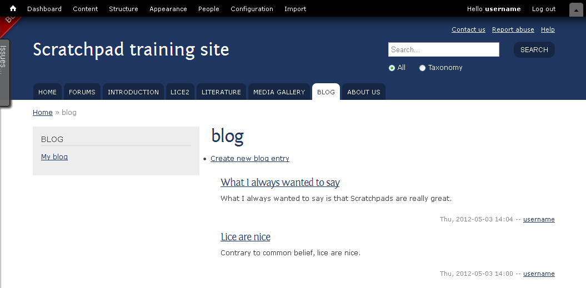Open the 'Lice are nice' post
586x288 pixels.
(246, 237)
